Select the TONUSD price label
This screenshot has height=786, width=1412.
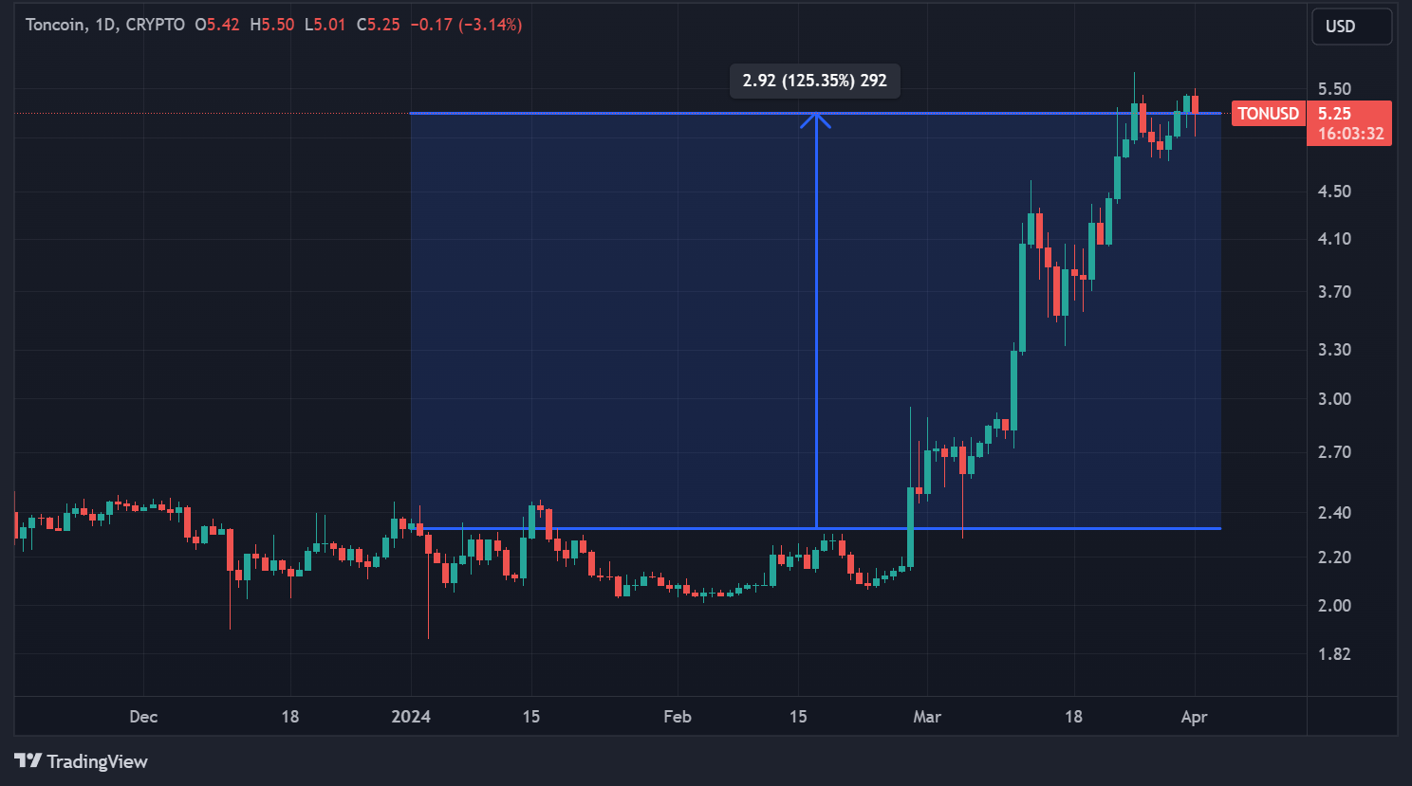pyautogui.click(x=1268, y=114)
